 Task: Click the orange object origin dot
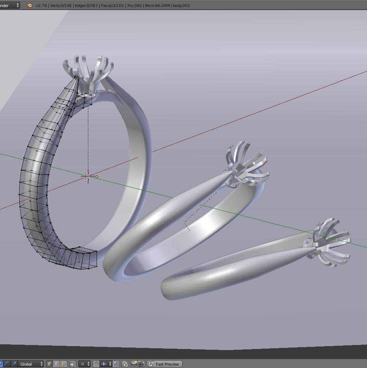point(97,177)
